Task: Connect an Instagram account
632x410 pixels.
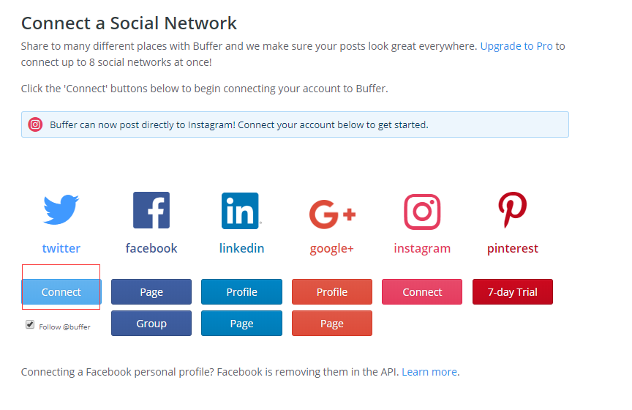Action: coord(422,292)
